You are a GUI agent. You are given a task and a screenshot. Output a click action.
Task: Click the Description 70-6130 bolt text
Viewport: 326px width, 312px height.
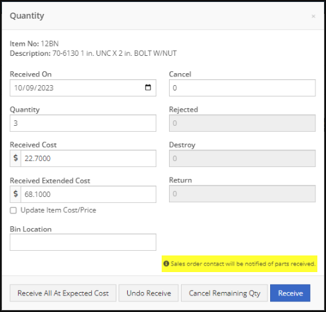click(x=93, y=53)
